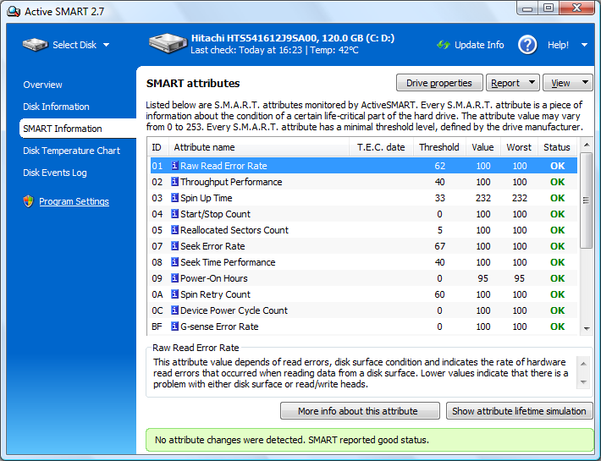
Task: Open the Select Disk dropdown arrow
Action: pyautogui.click(x=106, y=45)
